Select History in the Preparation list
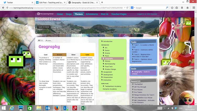This screenshot has width=197, height=111. click(x=107, y=61)
